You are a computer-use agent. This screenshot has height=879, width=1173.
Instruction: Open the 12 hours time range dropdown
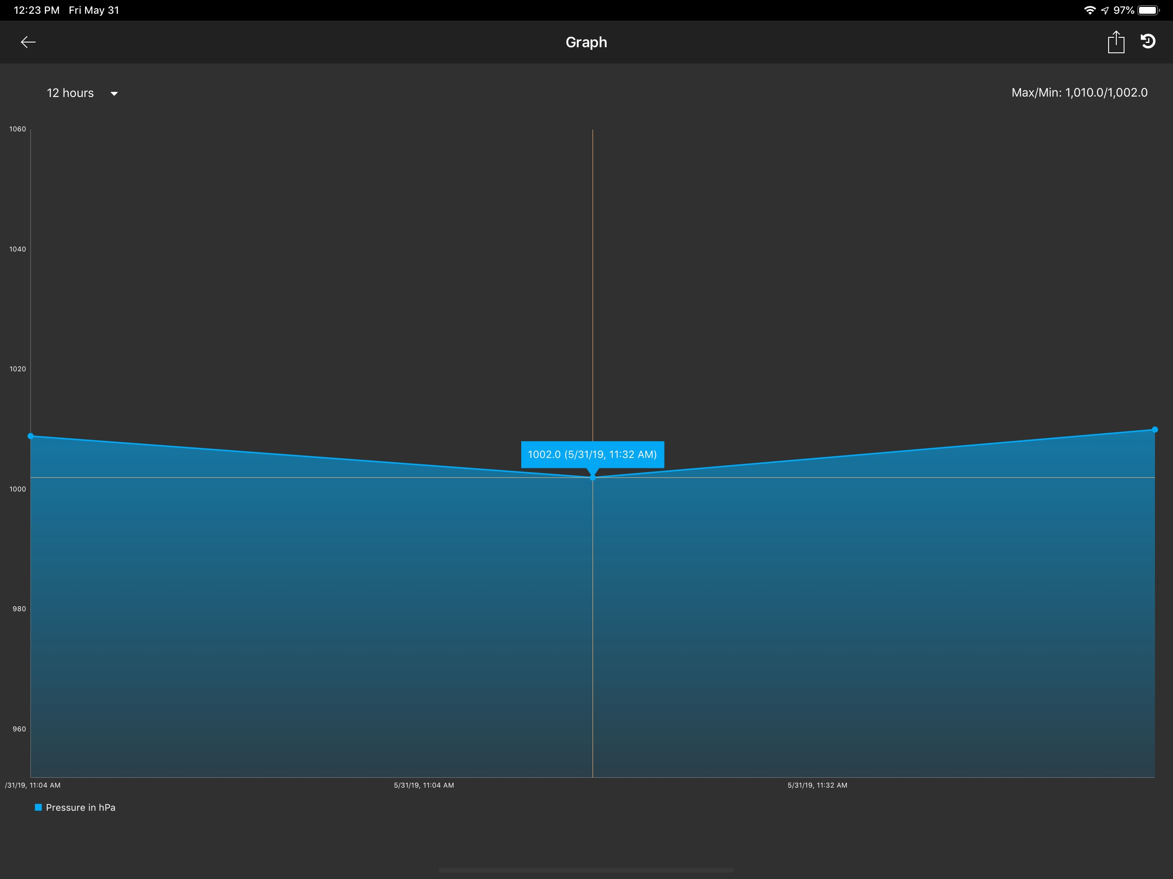70,93
